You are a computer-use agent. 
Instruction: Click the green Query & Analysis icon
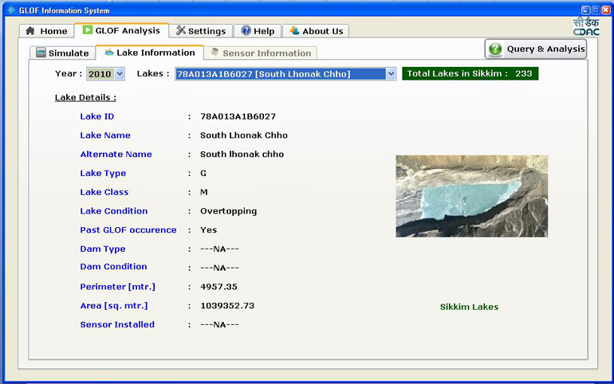click(495, 49)
